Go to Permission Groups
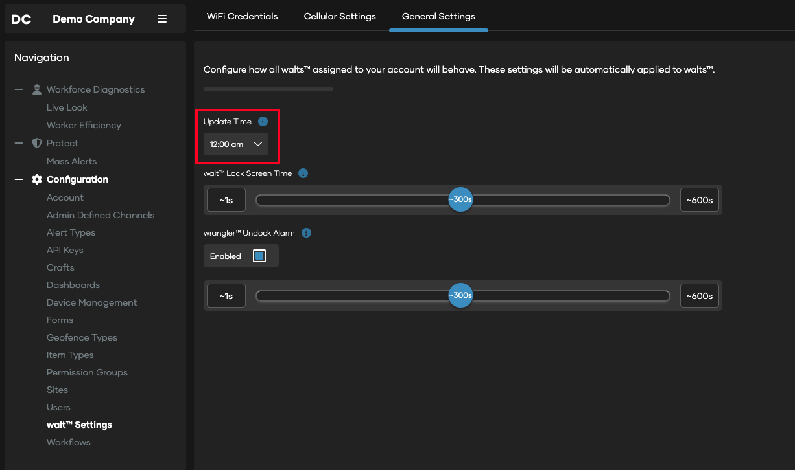 (x=87, y=372)
